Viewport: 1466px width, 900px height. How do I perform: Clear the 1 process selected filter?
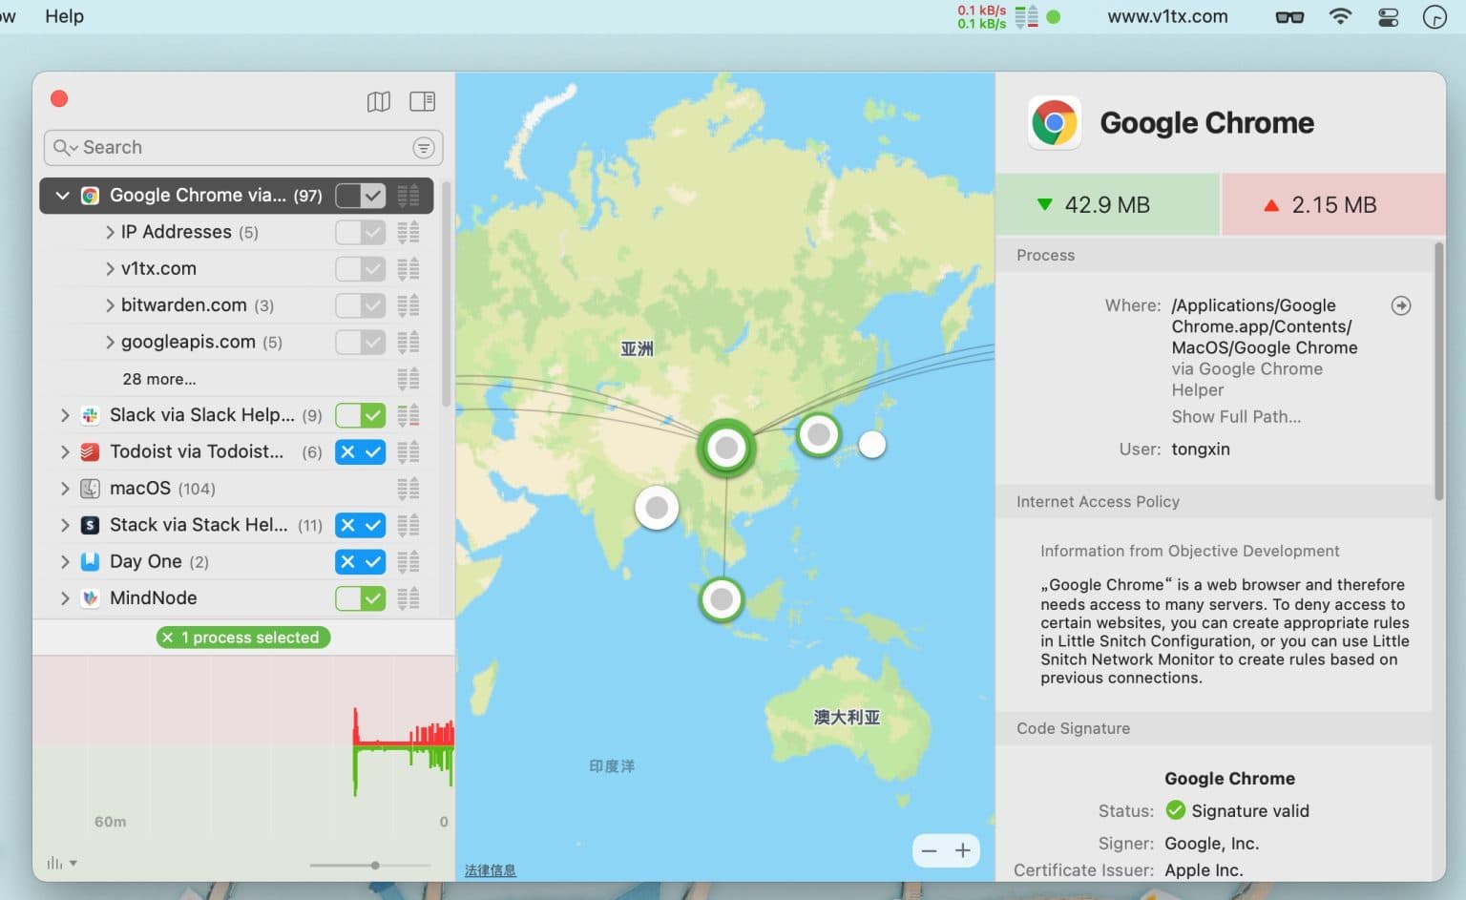pyautogui.click(x=168, y=638)
